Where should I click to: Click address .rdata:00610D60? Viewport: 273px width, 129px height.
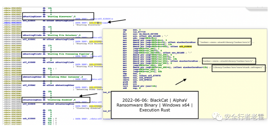(x=12, y=46)
